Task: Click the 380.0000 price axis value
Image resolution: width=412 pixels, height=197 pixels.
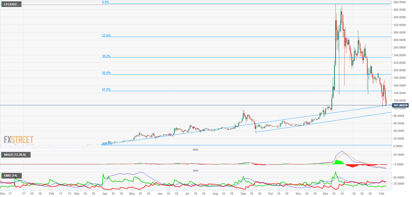Action: point(400,2)
